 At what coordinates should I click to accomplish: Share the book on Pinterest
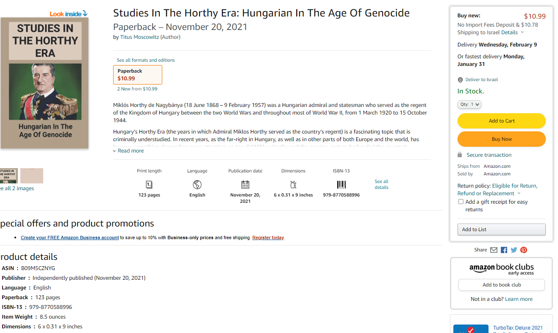(524, 250)
